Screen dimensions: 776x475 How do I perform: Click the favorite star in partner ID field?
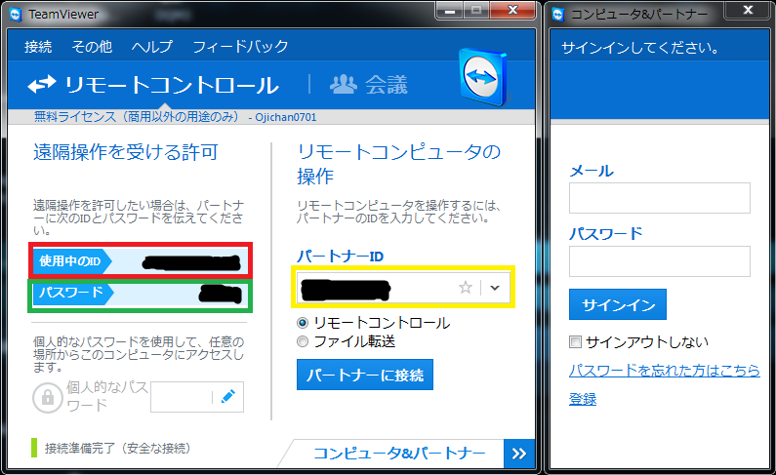[466, 287]
